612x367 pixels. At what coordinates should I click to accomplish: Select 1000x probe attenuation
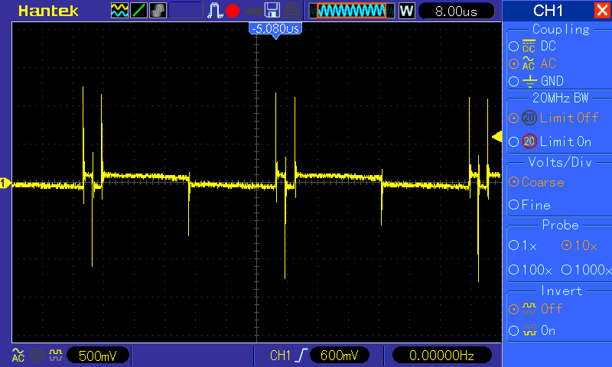coord(586,269)
